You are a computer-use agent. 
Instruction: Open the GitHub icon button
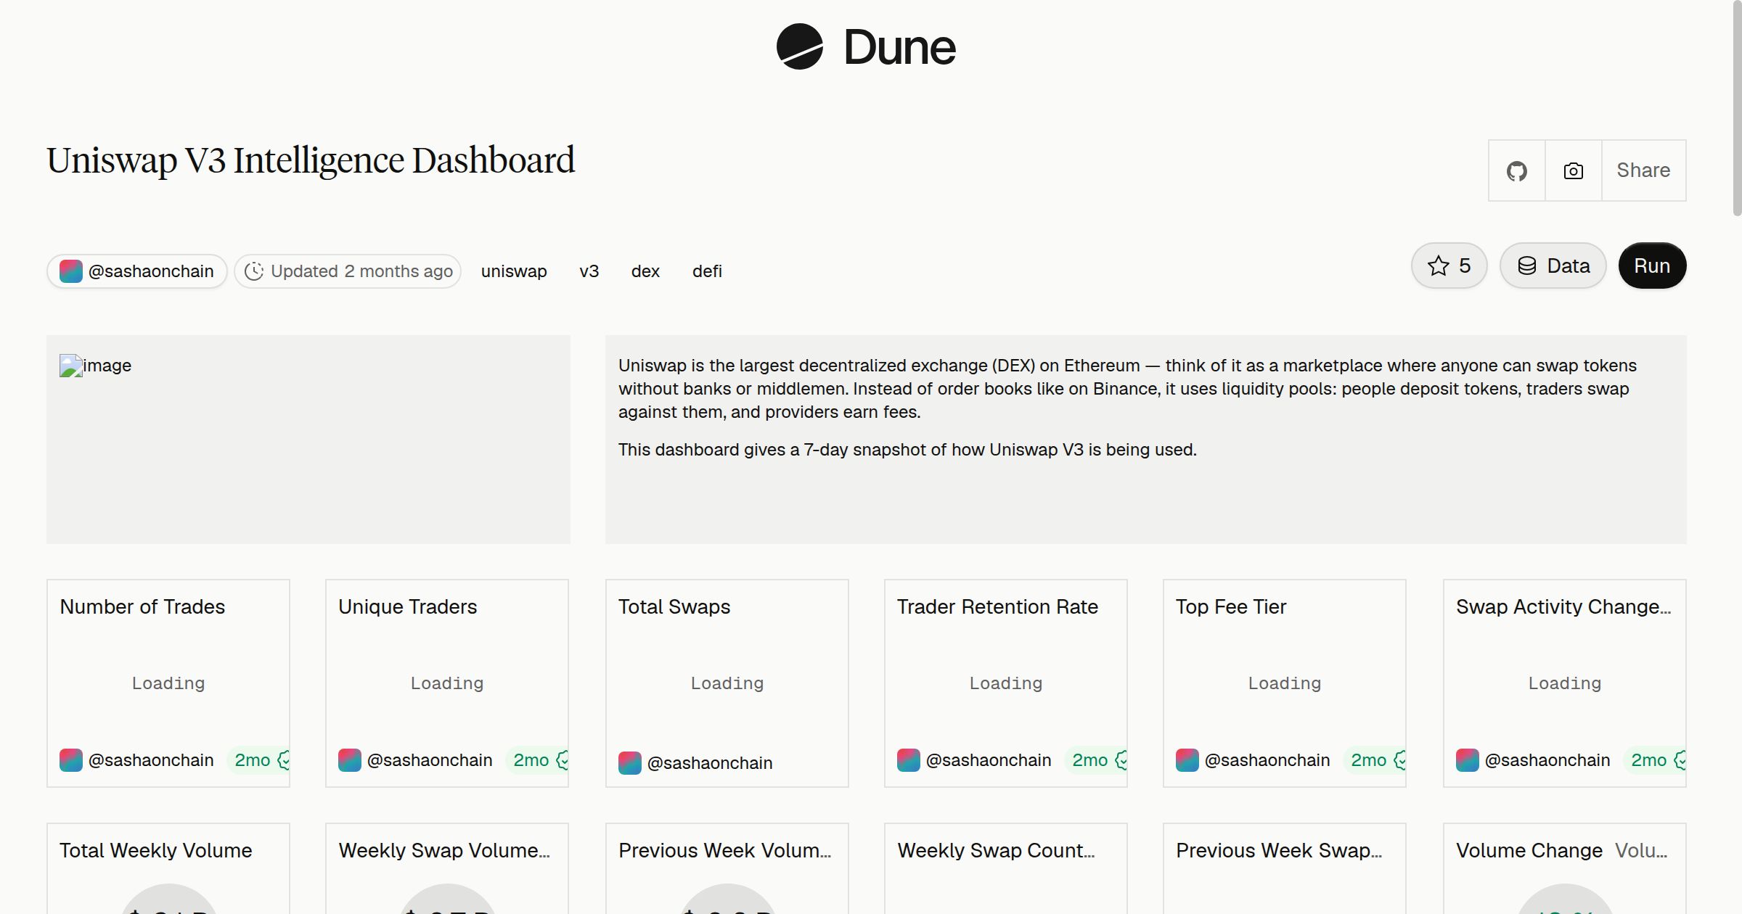coord(1517,170)
